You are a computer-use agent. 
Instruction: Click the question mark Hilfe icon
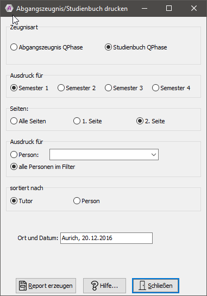[95, 286]
